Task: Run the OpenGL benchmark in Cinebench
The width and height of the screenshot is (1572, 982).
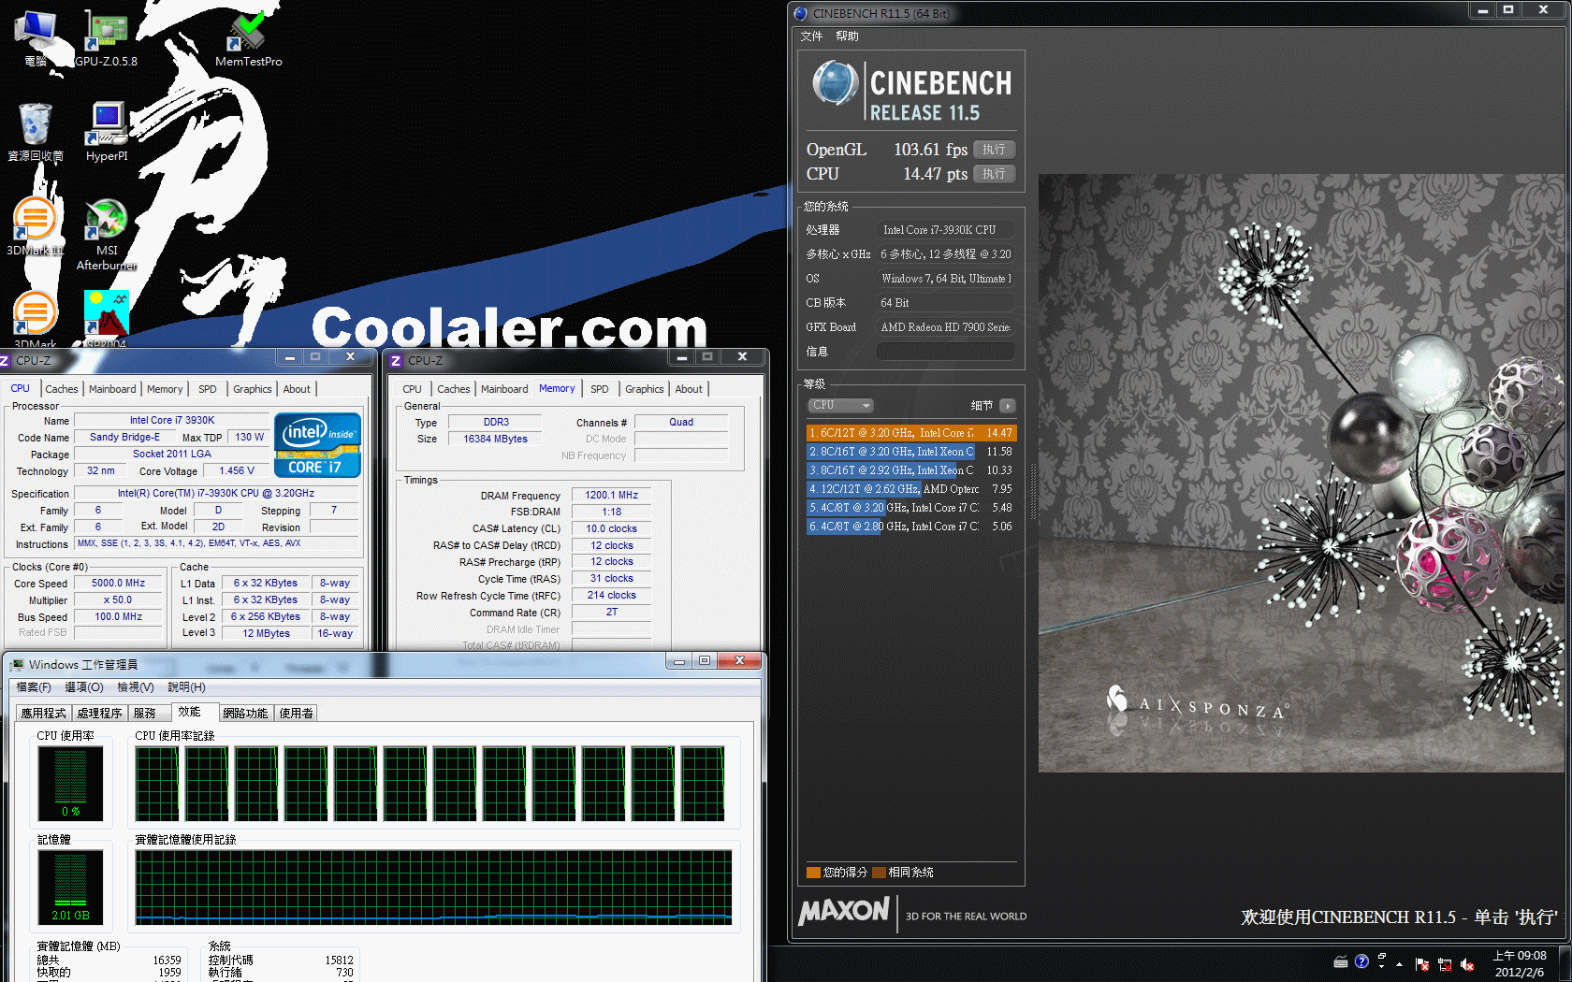Action: pyautogui.click(x=994, y=150)
